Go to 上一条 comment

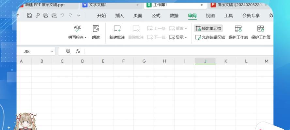point(156,28)
